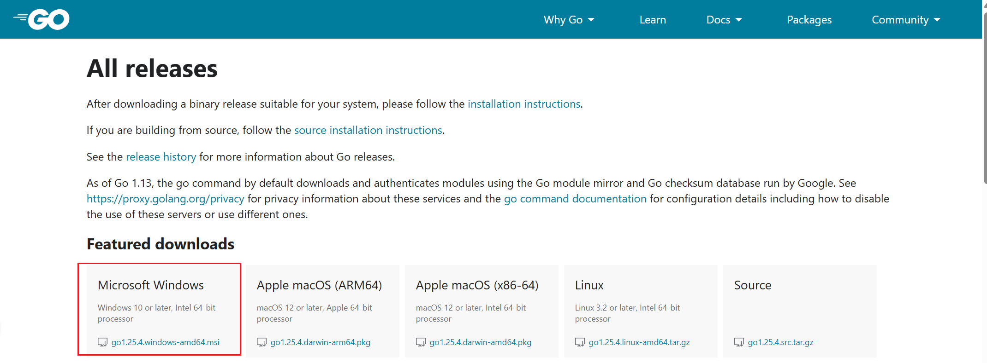Download go1.25.4.linux-amd64.tar.gz

pyautogui.click(x=639, y=342)
